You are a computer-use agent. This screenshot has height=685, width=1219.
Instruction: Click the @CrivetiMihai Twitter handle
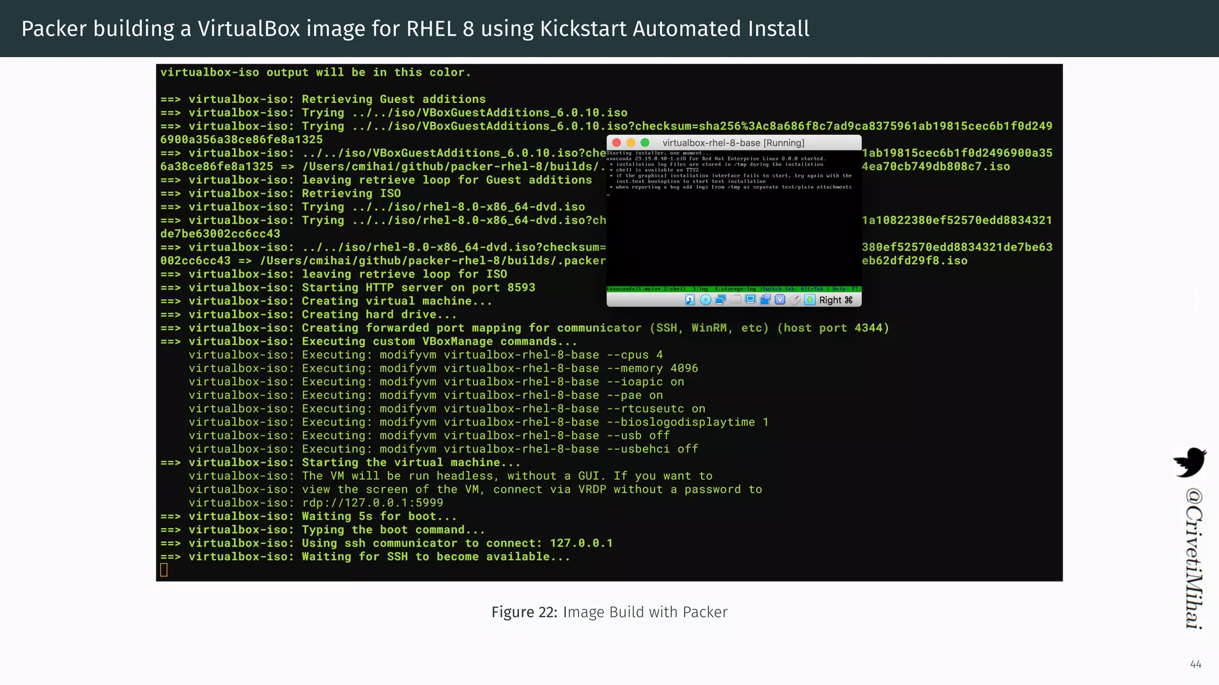[1193, 558]
